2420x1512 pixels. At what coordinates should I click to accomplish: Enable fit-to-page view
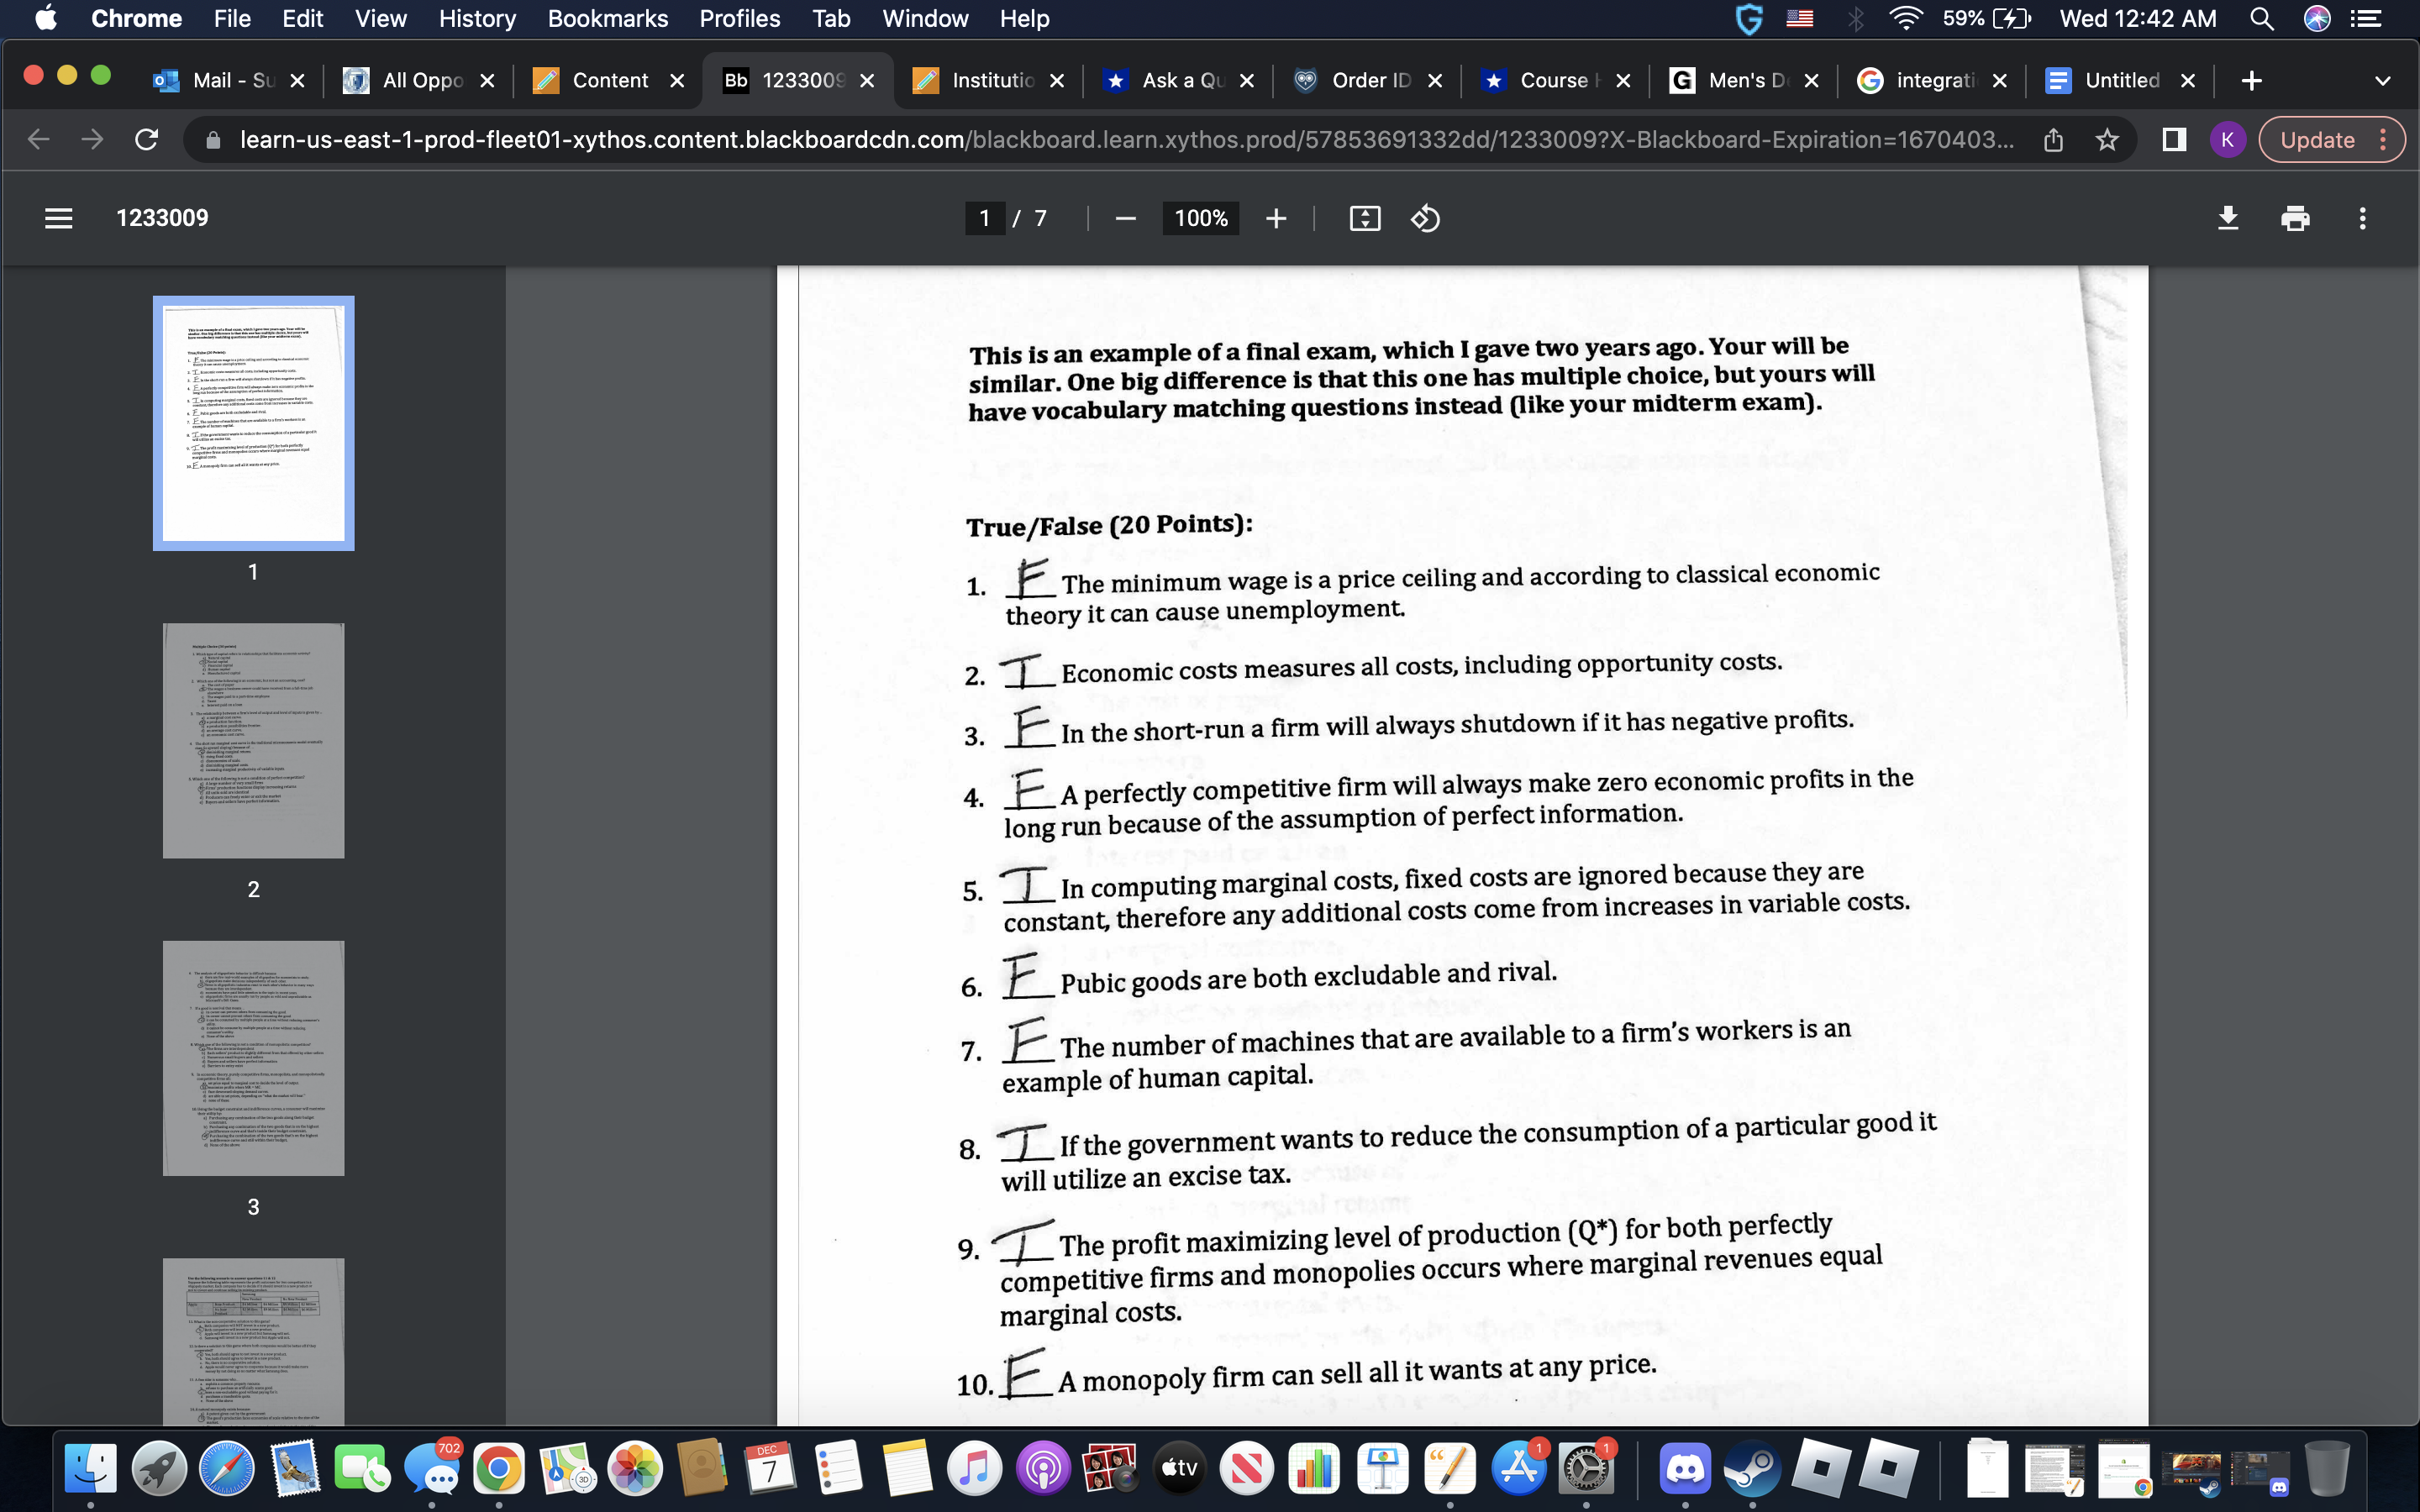(x=1366, y=218)
